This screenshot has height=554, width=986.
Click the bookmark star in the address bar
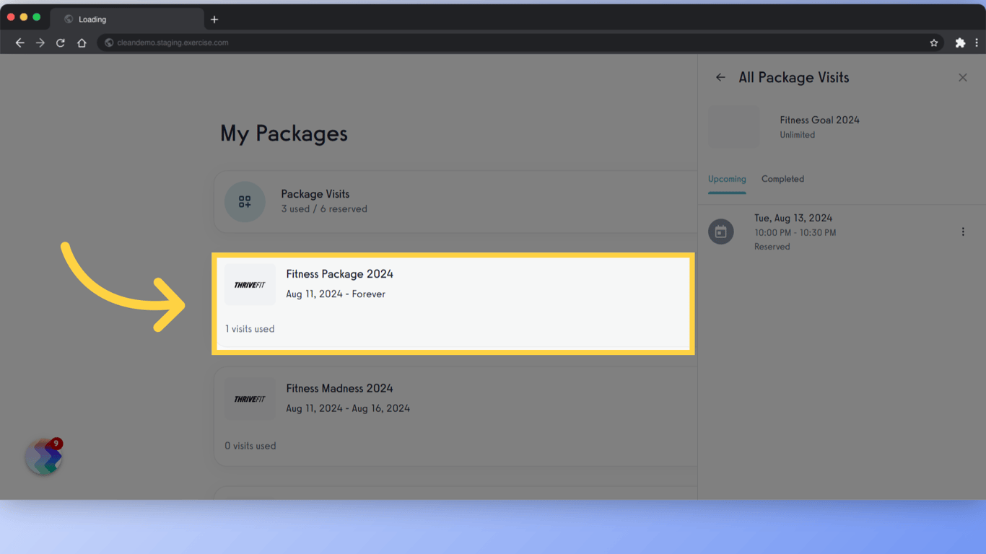tap(934, 43)
